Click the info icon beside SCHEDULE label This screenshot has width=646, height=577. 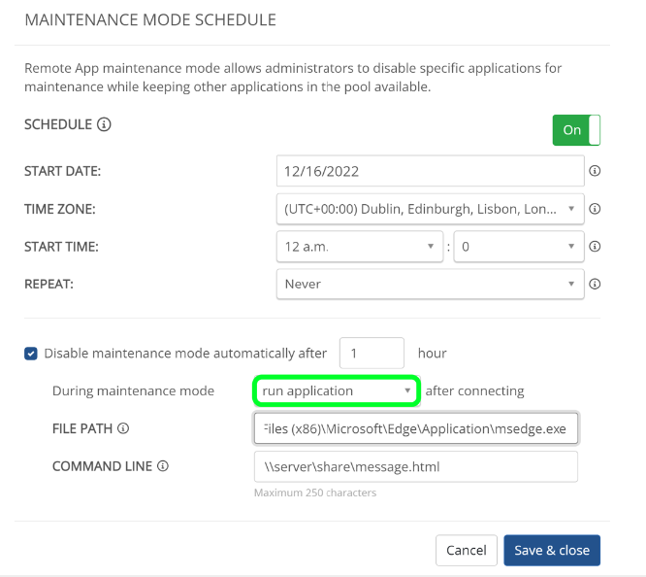(x=105, y=125)
